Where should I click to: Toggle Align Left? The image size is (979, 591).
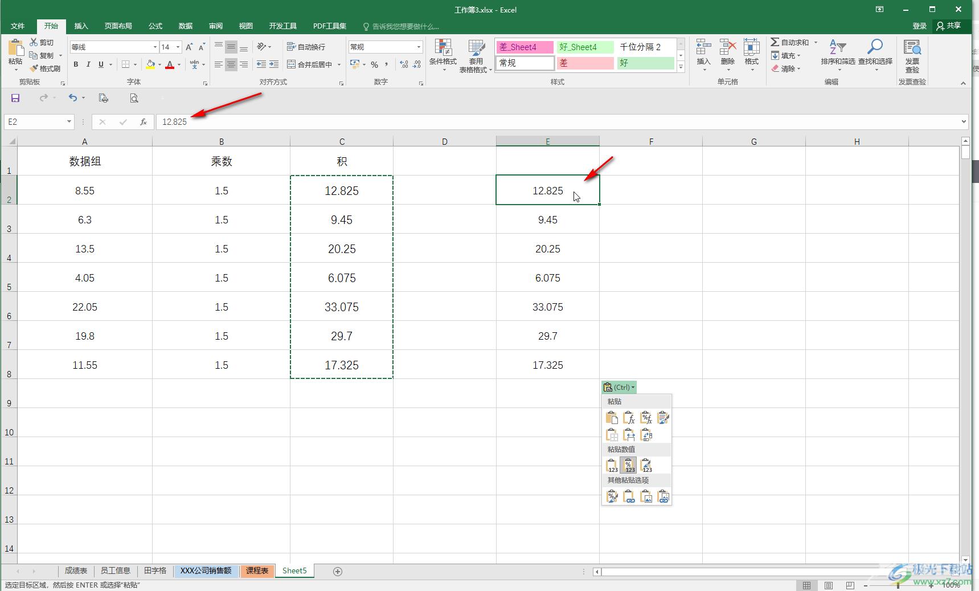(218, 64)
